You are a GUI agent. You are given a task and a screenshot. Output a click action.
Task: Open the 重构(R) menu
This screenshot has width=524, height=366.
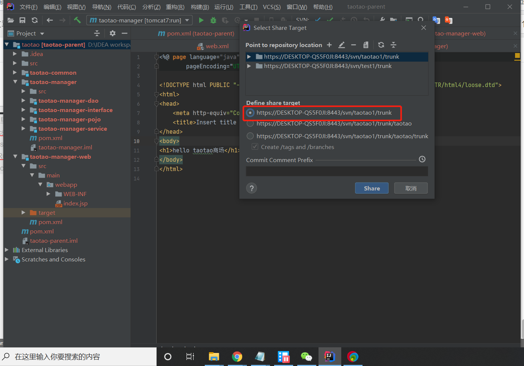point(175,7)
